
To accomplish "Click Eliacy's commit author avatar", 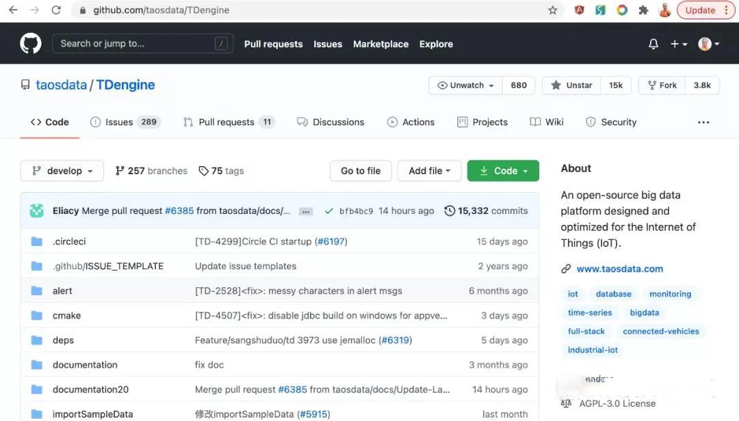I will pos(37,210).
